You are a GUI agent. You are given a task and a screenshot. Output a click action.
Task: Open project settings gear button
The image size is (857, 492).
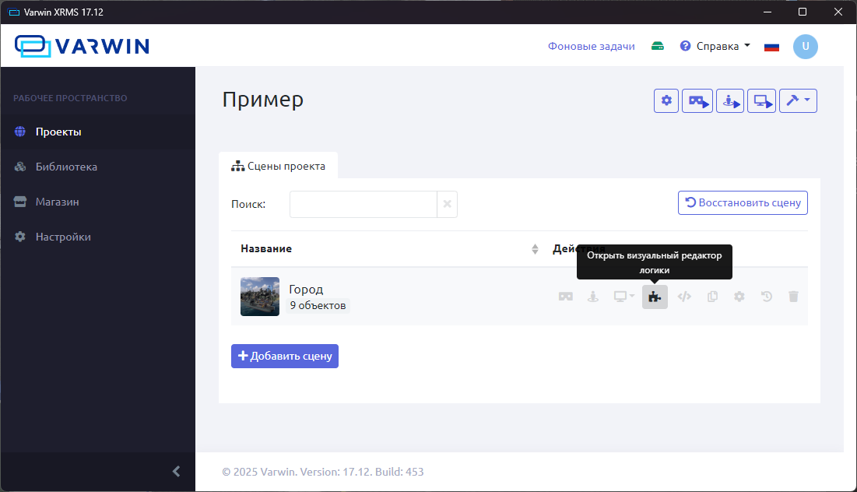click(x=666, y=100)
